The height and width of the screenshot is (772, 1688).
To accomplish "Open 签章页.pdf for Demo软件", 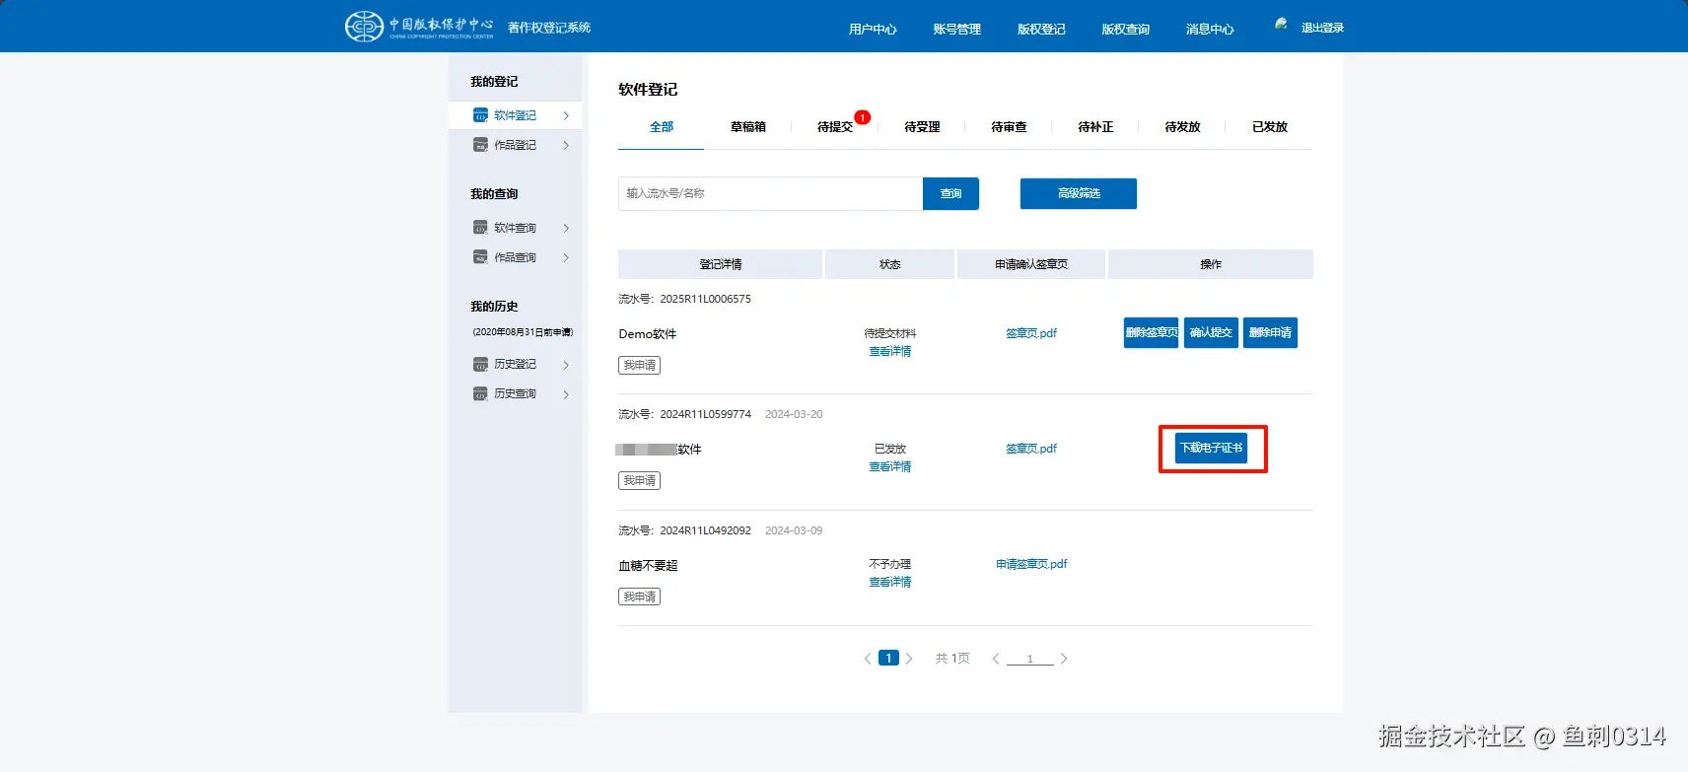I will click(1031, 333).
